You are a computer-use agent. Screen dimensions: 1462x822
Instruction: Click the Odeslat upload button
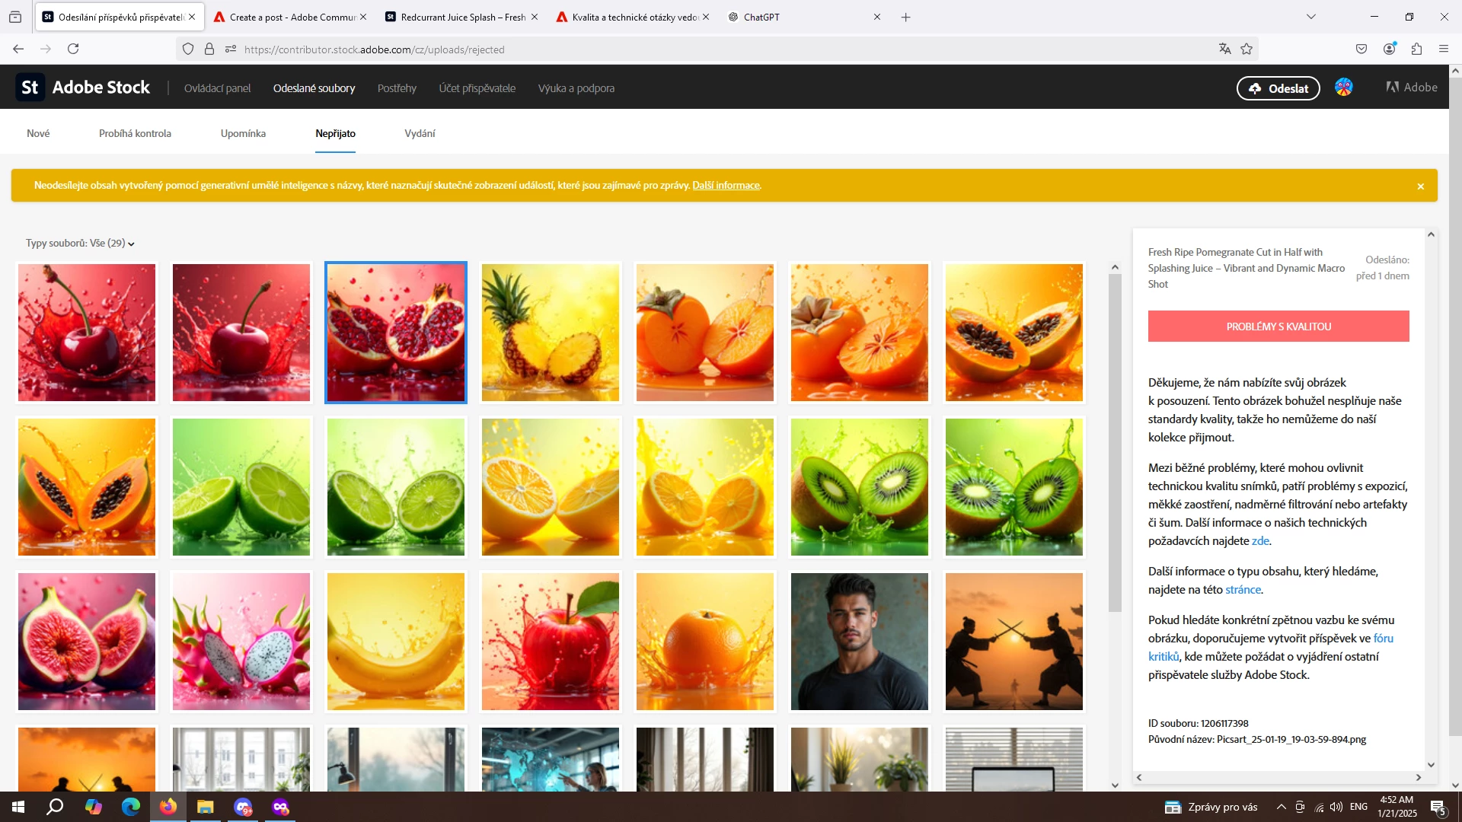click(x=1278, y=88)
